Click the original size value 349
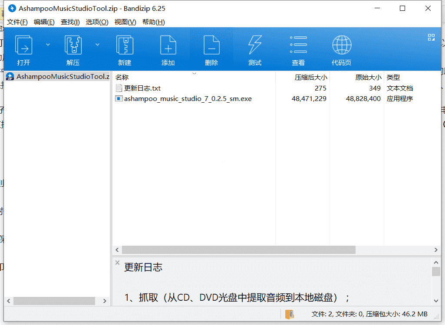 click(x=375, y=88)
